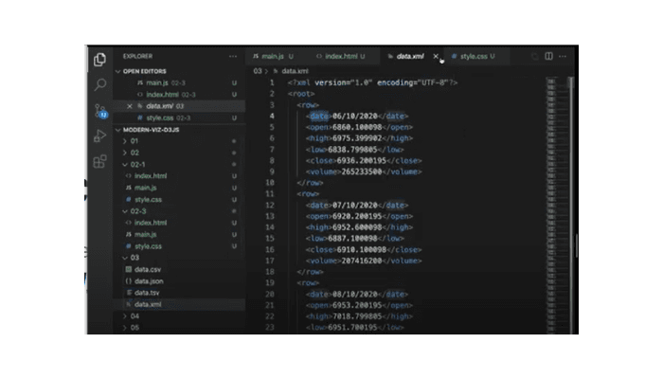Close the data.xml tab

[436, 56]
